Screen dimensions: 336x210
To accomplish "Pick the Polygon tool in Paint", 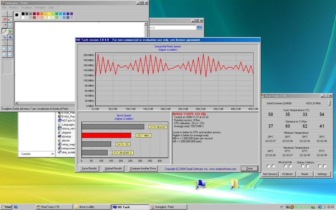I will coord(10,49).
